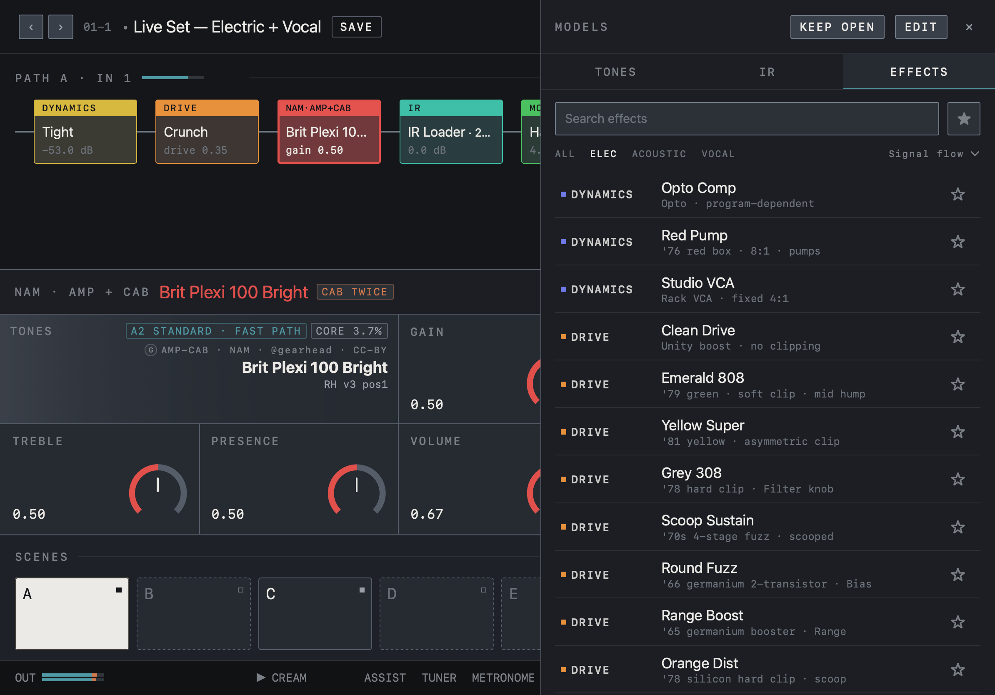Toggle scene C saved marker
The height and width of the screenshot is (695, 995).
click(x=362, y=590)
